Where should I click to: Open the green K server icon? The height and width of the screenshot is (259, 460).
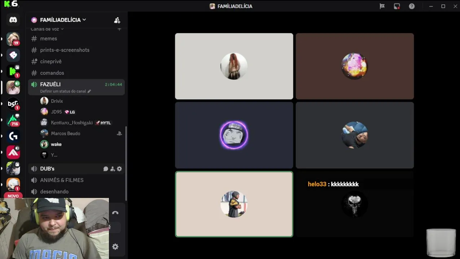click(13, 71)
